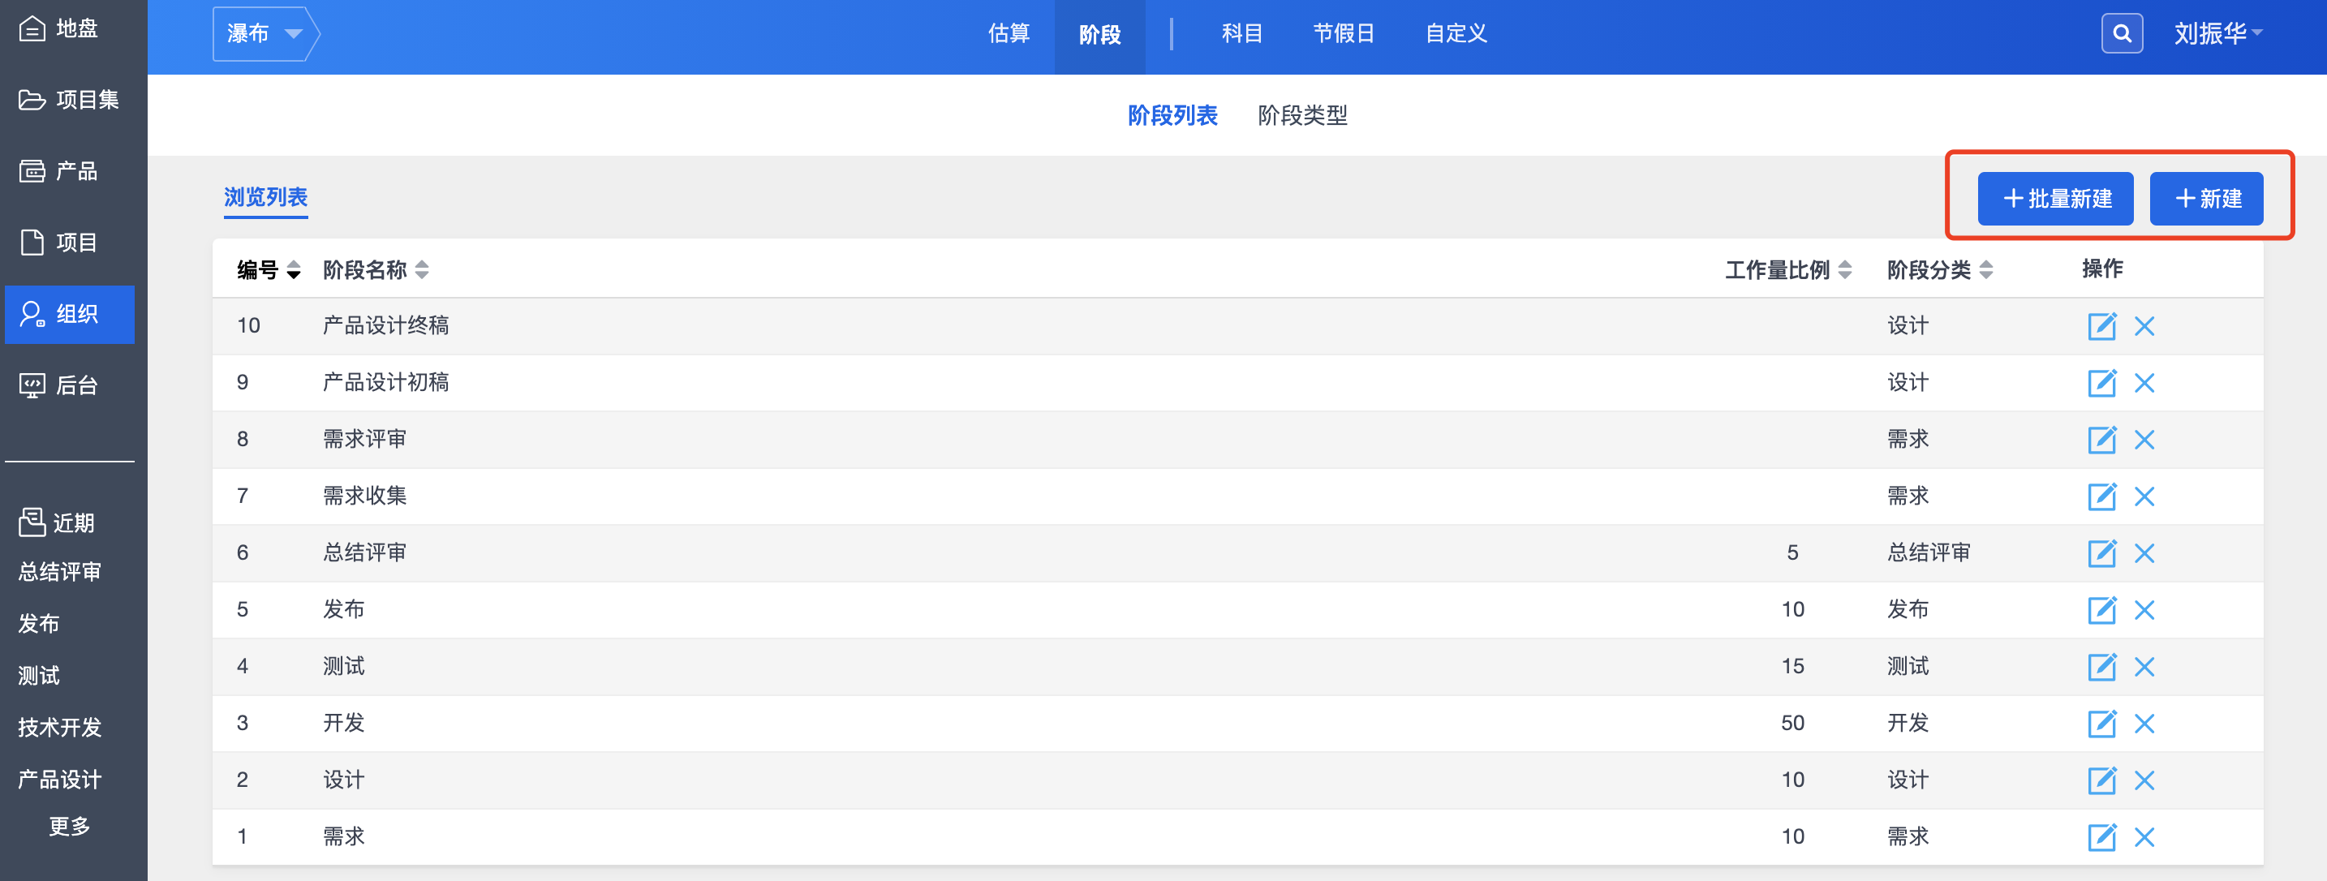This screenshot has width=2327, height=881.
Task: Edit the 测试 stage row
Action: pyautogui.click(x=2101, y=667)
